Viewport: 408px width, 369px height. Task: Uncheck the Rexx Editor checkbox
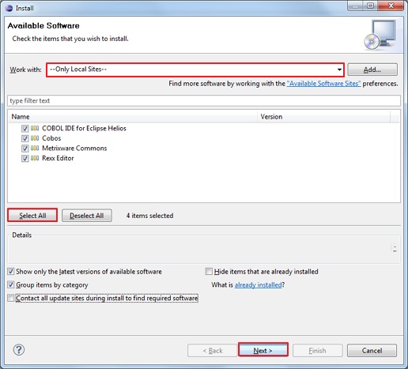(25, 159)
